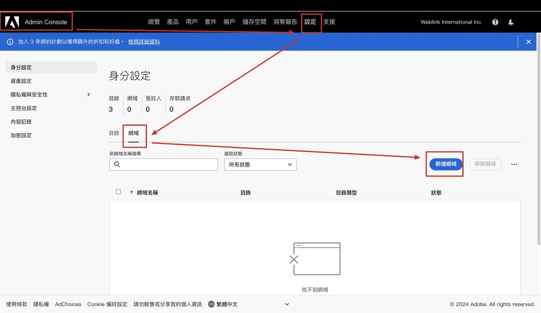The image size is (541, 313).
Task: Toggle the select-all domains checkbox
Action: coord(118,192)
